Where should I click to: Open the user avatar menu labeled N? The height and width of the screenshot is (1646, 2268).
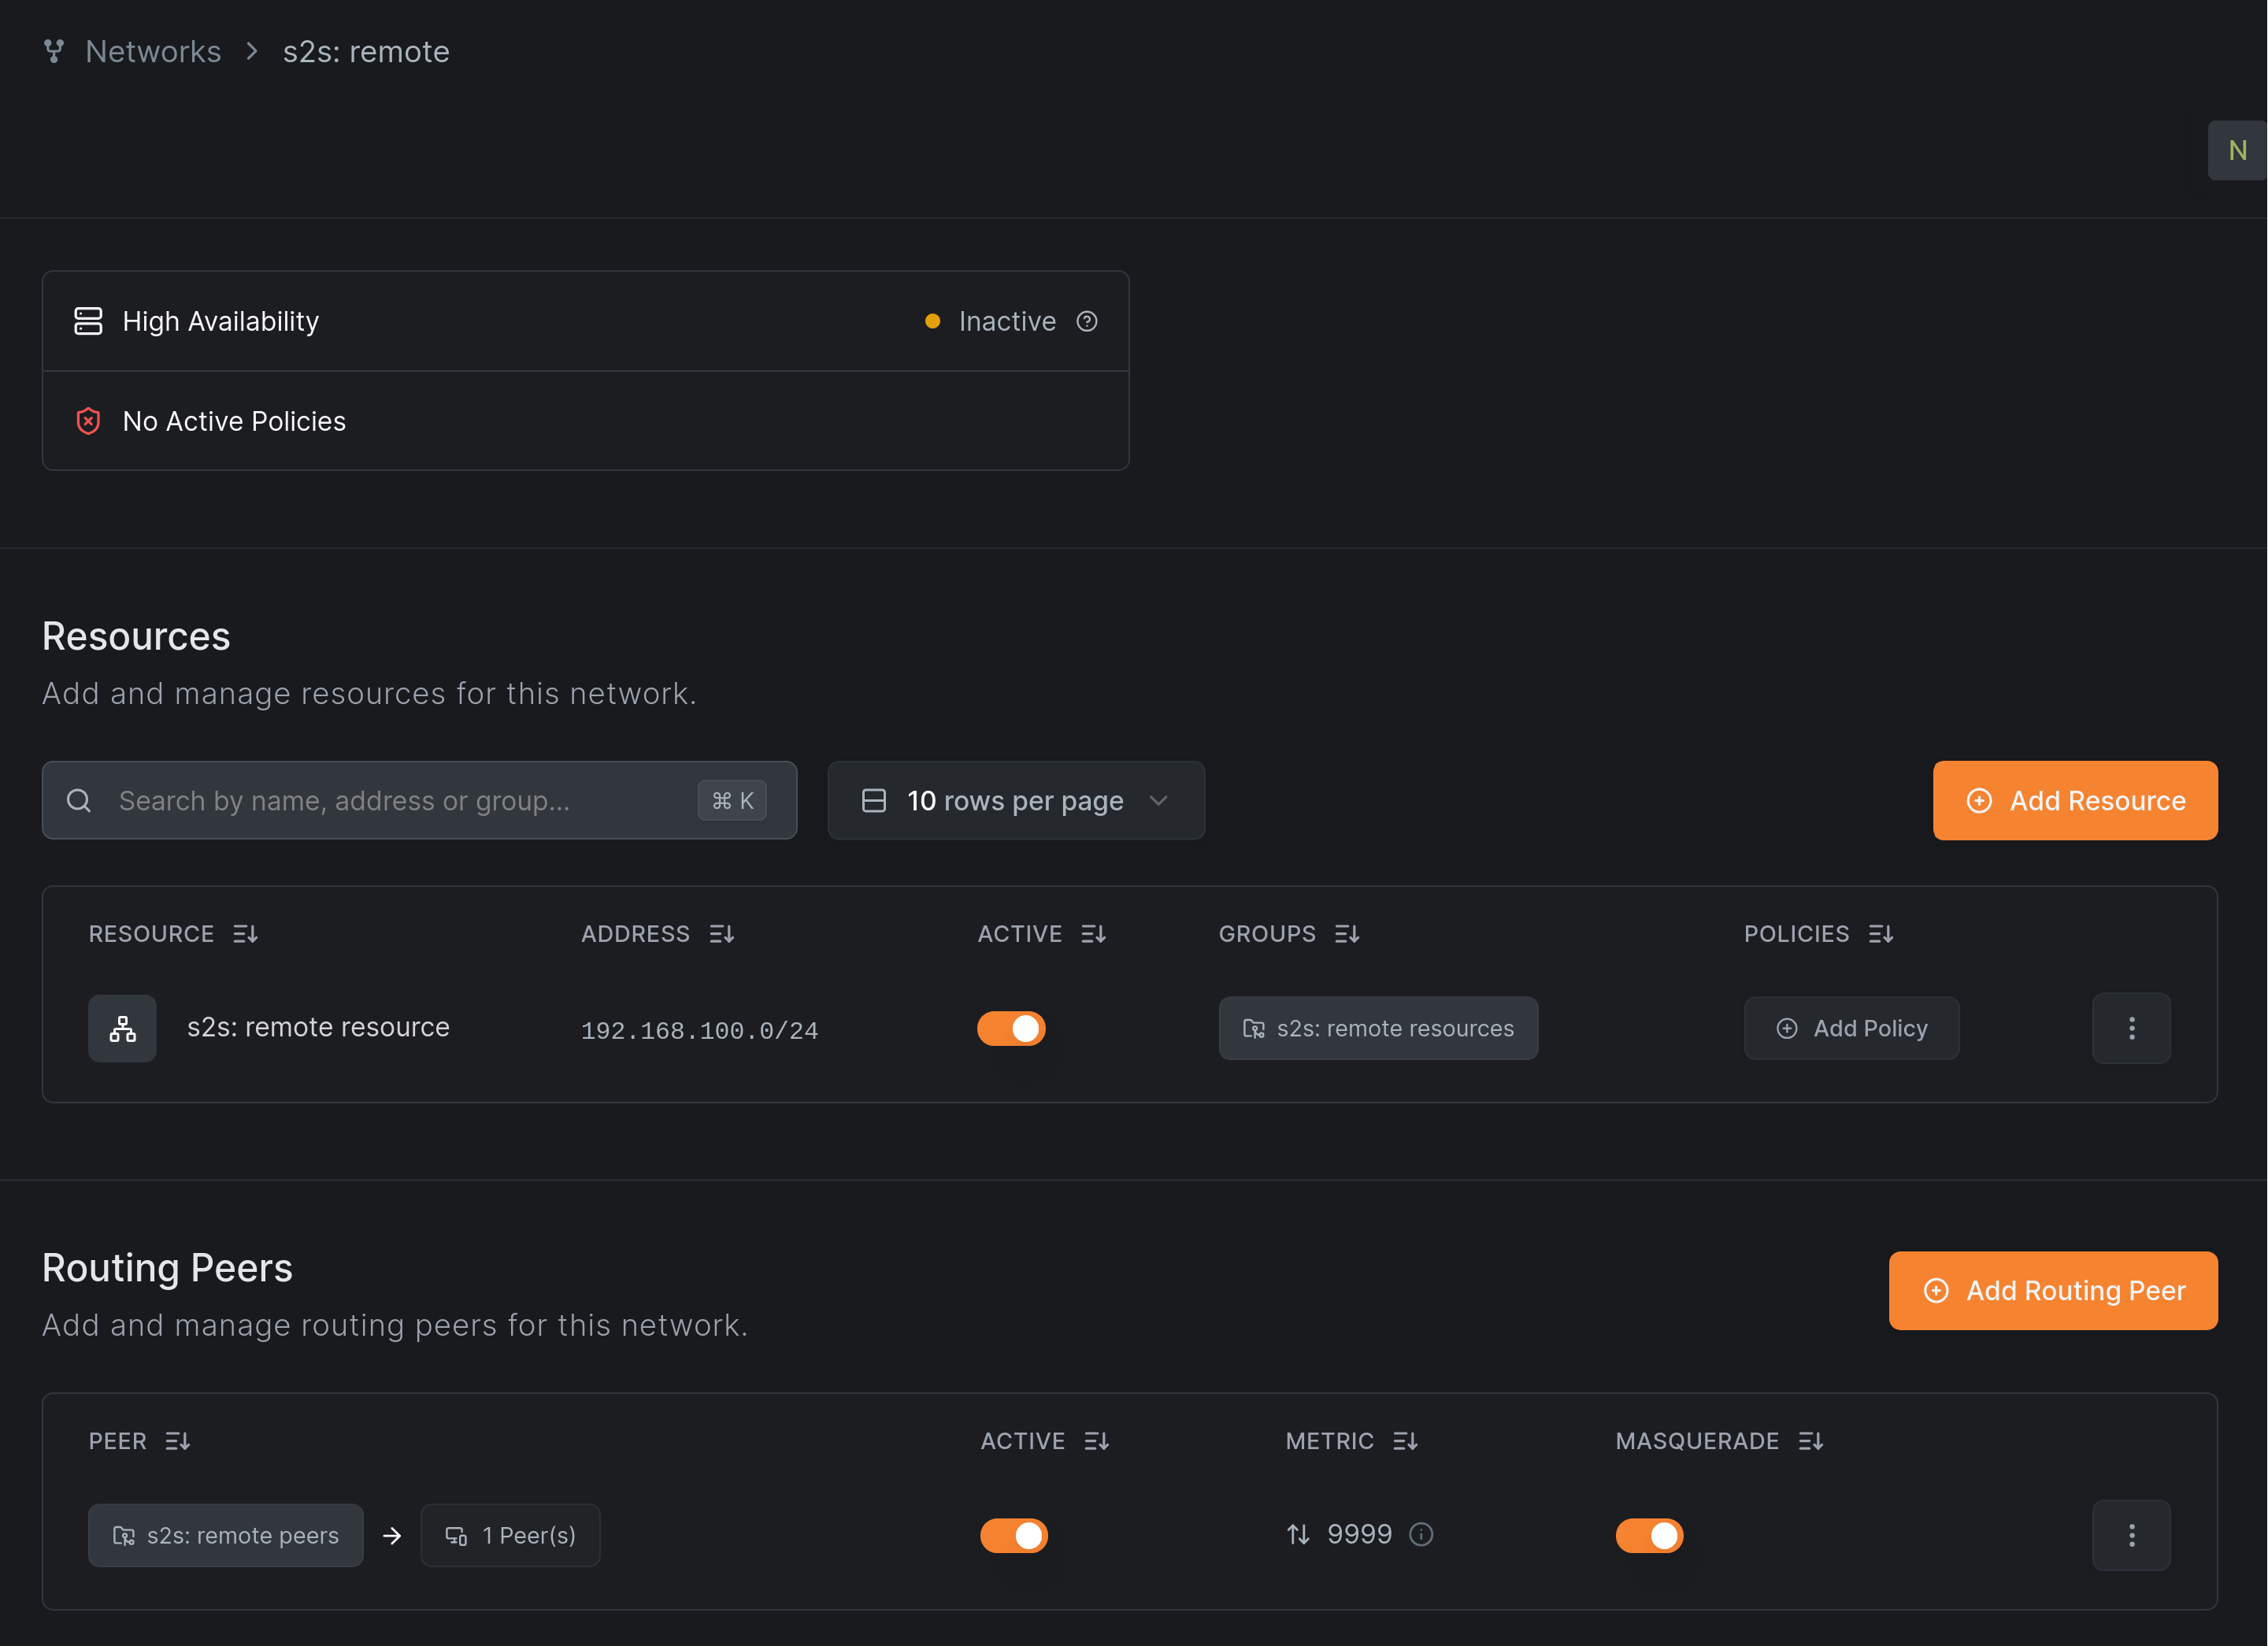click(2237, 150)
